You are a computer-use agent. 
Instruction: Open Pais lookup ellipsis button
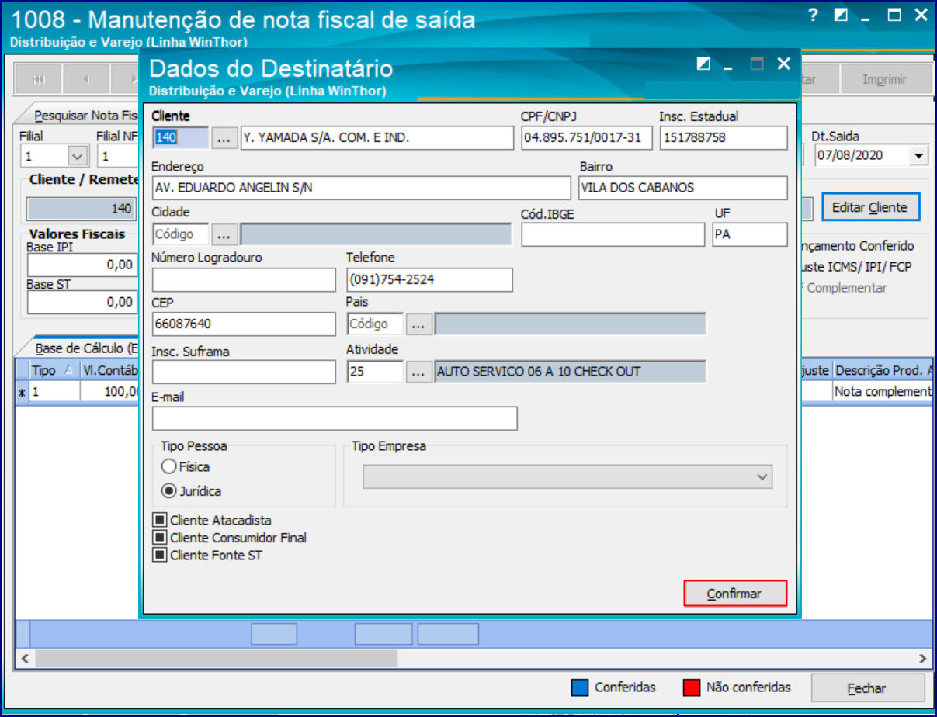(418, 324)
